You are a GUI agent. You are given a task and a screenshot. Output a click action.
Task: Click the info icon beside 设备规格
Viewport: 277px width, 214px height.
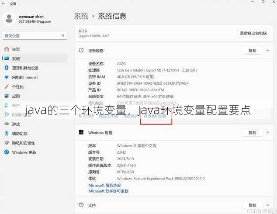pos(81,50)
